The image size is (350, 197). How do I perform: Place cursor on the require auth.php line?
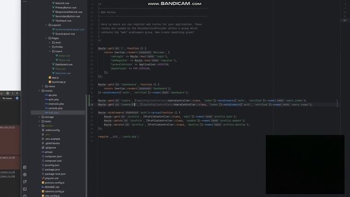pos(118,137)
